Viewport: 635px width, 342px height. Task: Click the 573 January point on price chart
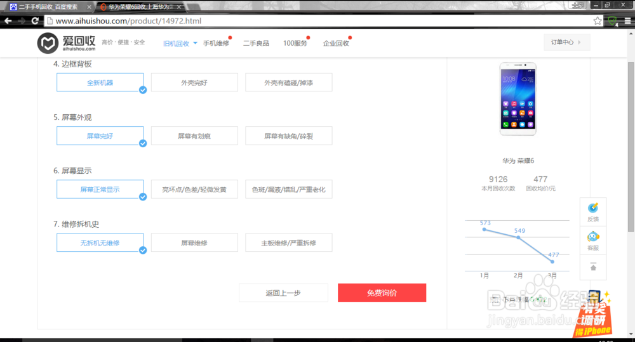[x=485, y=230]
